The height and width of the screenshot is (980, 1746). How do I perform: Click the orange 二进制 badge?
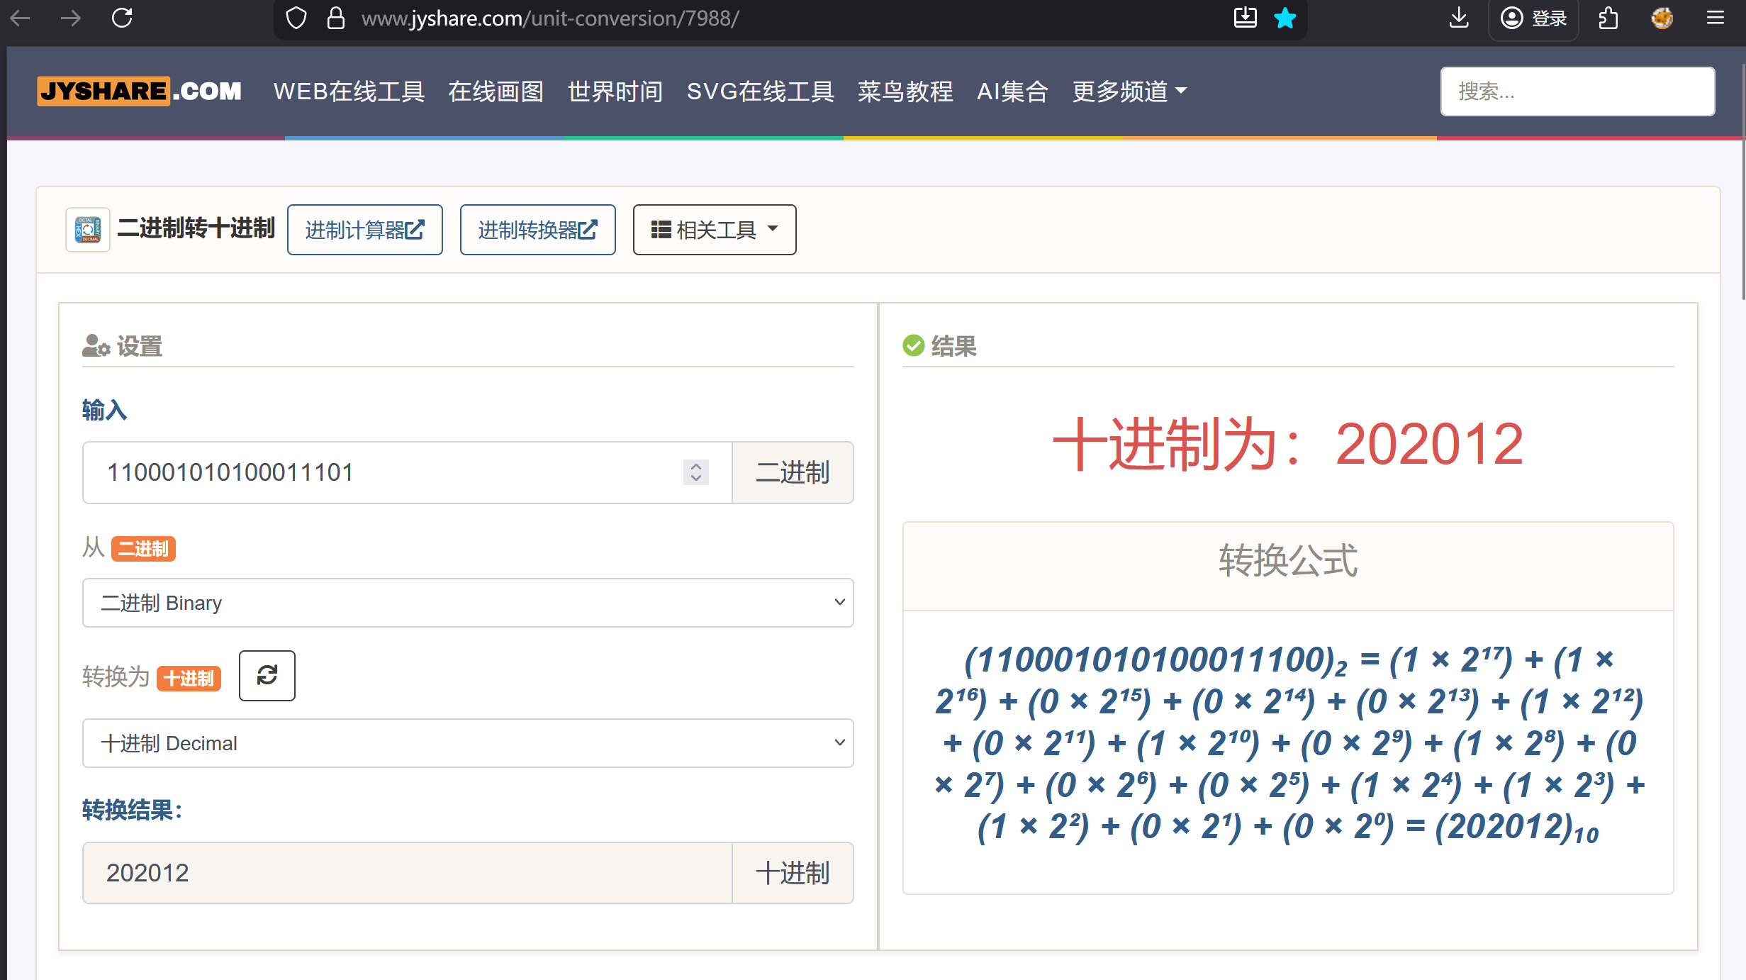pos(143,549)
